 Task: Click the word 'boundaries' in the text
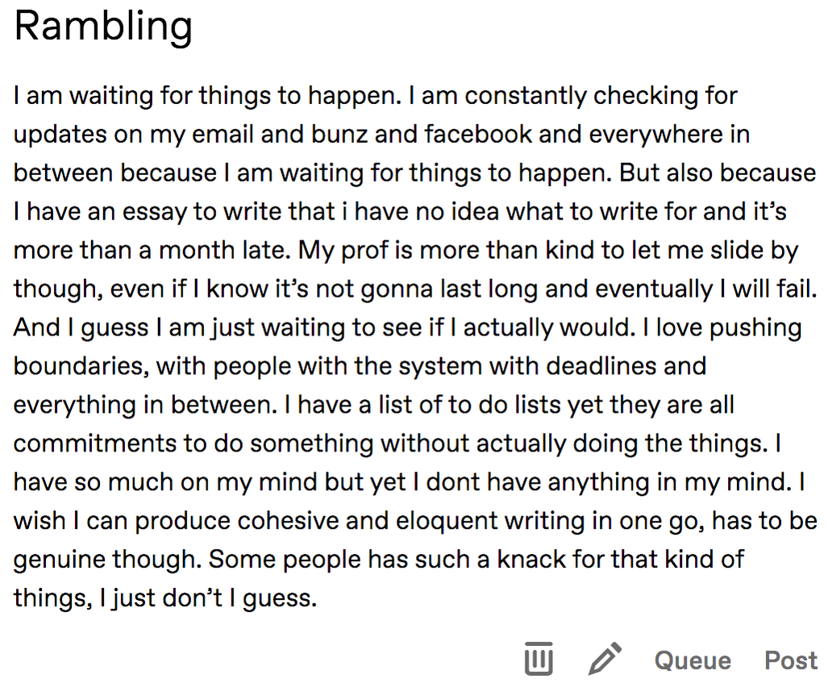[x=81, y=366]
